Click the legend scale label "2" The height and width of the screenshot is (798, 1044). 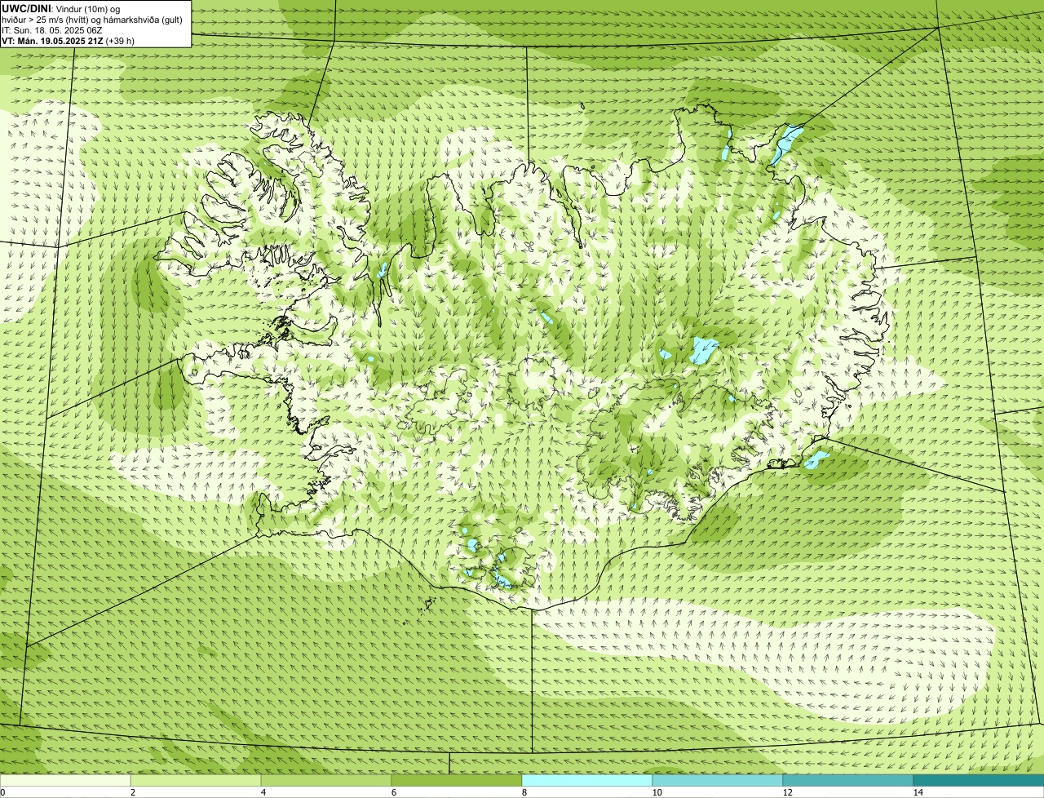(x=132, y=792)
